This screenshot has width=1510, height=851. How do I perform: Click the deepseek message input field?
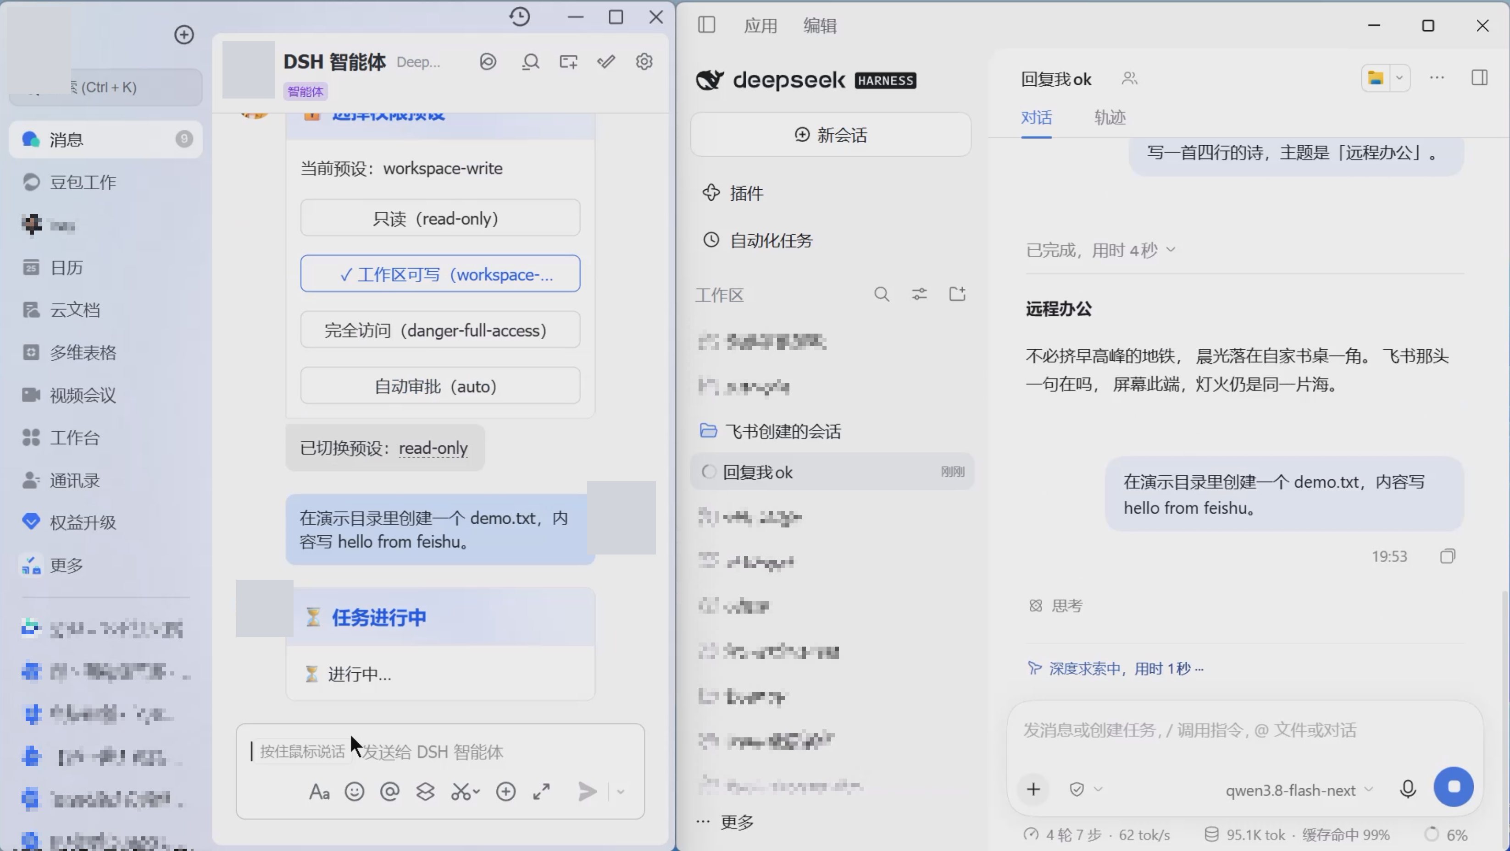(1244, 730)
